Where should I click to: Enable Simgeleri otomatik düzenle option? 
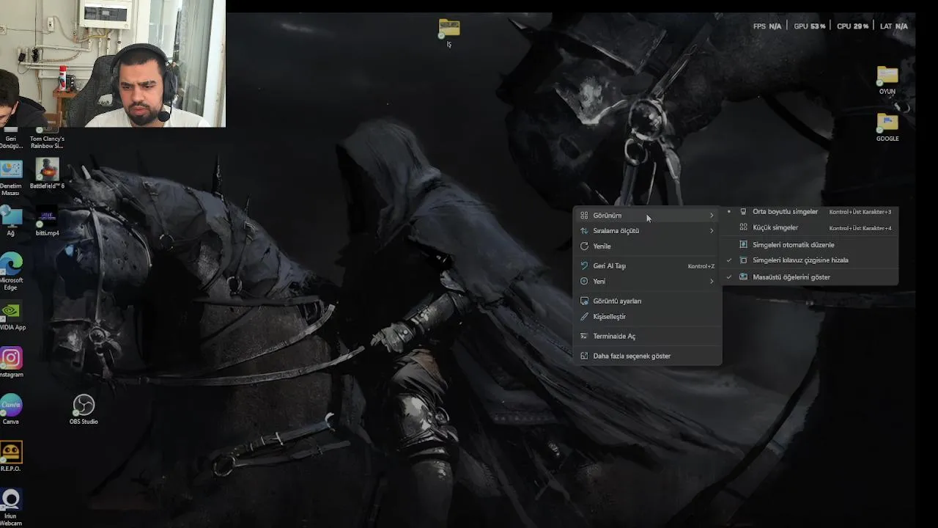(x=810, y=245)
